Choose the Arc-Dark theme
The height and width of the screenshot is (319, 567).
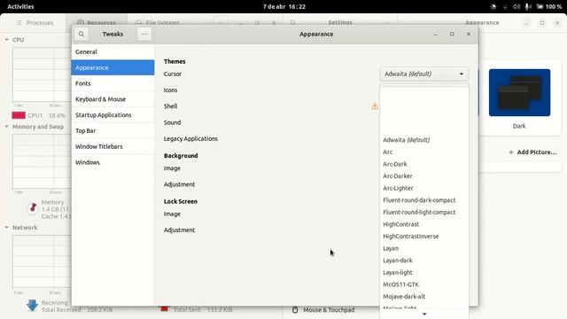pyautogui.click(x=424, y=164)
